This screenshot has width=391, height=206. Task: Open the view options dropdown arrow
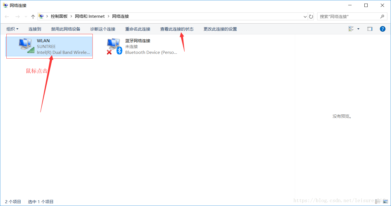point(358,29)
